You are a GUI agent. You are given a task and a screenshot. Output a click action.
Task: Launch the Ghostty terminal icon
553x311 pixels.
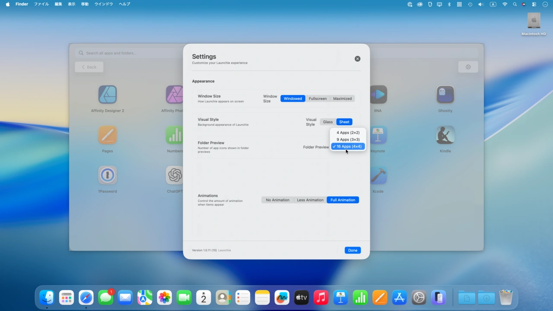445,95
